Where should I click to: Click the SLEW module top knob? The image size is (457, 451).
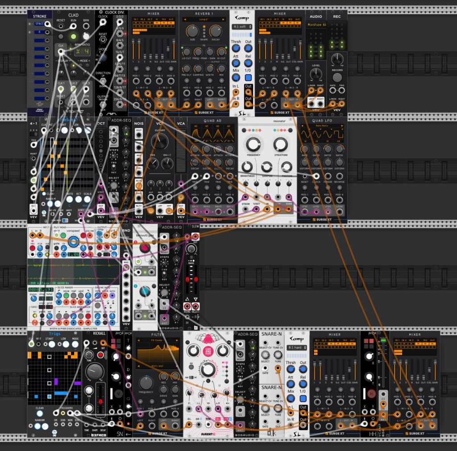pos(191,249)
